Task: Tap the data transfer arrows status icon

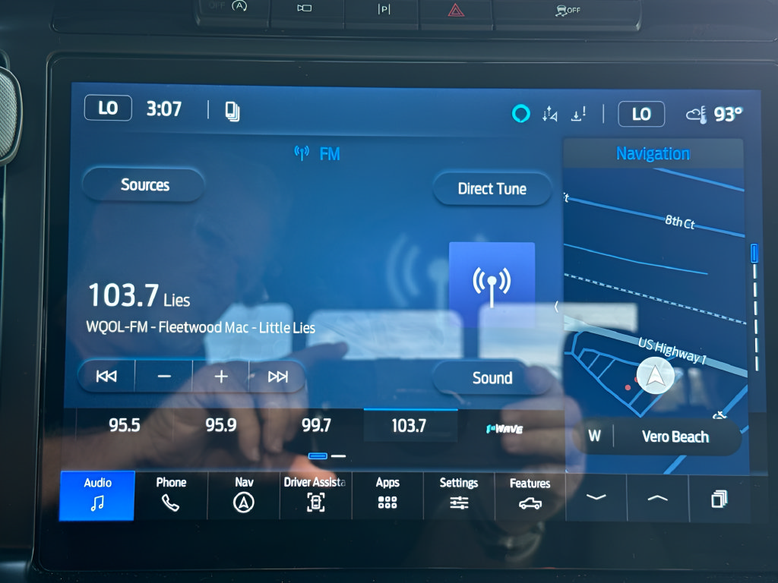Action: [550, 114]
